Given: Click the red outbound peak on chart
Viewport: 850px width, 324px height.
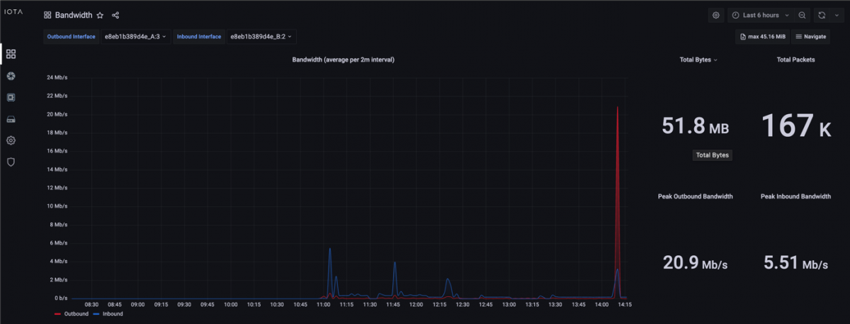Looking at the screenshot, I should click(618, 110).
